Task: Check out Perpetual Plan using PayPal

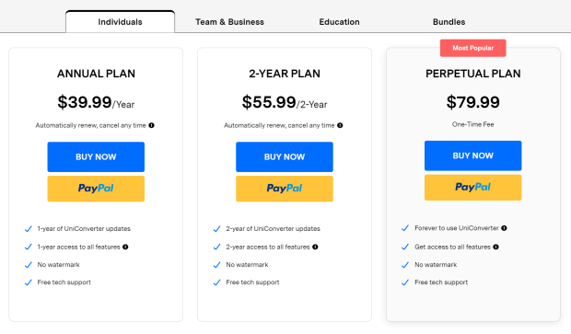Action: tap(473, 188)
